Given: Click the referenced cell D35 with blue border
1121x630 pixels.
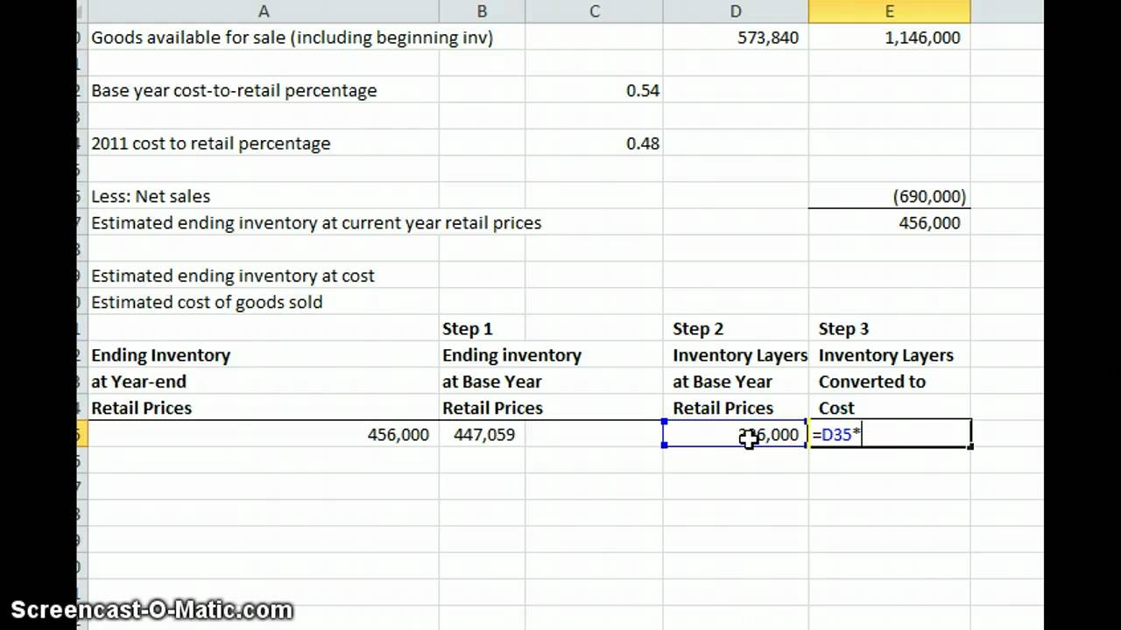Looking at the screenshot, I should coord(736,434).
